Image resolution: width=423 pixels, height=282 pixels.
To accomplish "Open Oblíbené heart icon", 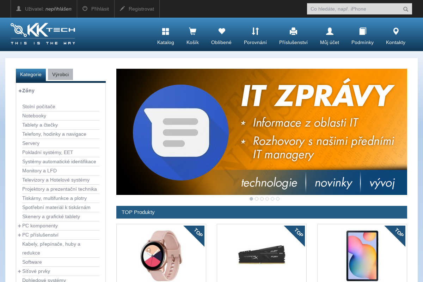I will 221,32.
